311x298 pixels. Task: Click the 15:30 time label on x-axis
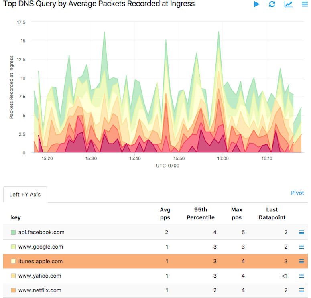(x=91, y=158)
